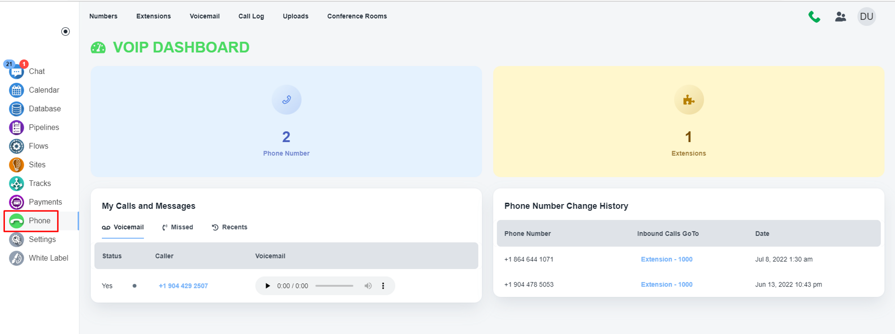Click the Phone Number count card

pos(286,122)
